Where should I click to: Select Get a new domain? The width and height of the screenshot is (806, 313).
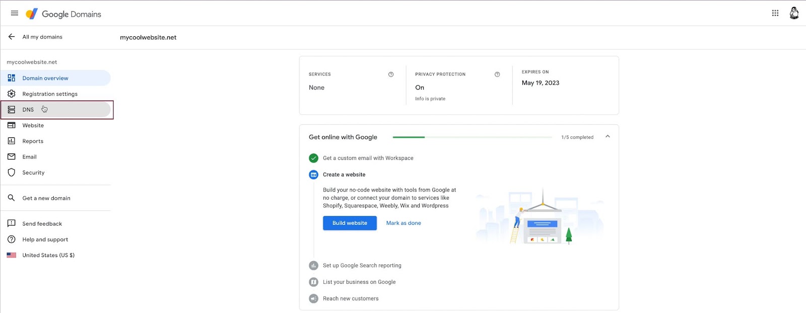(x=56, y=198)
